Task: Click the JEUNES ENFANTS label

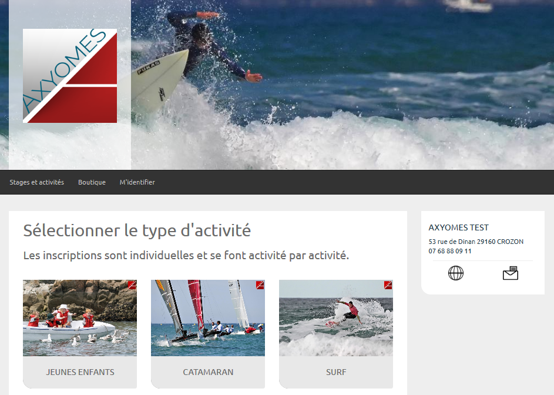Action: point(80,372)
